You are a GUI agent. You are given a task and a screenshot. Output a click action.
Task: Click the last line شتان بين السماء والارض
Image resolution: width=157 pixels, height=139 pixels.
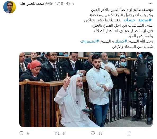click(132, 47)
